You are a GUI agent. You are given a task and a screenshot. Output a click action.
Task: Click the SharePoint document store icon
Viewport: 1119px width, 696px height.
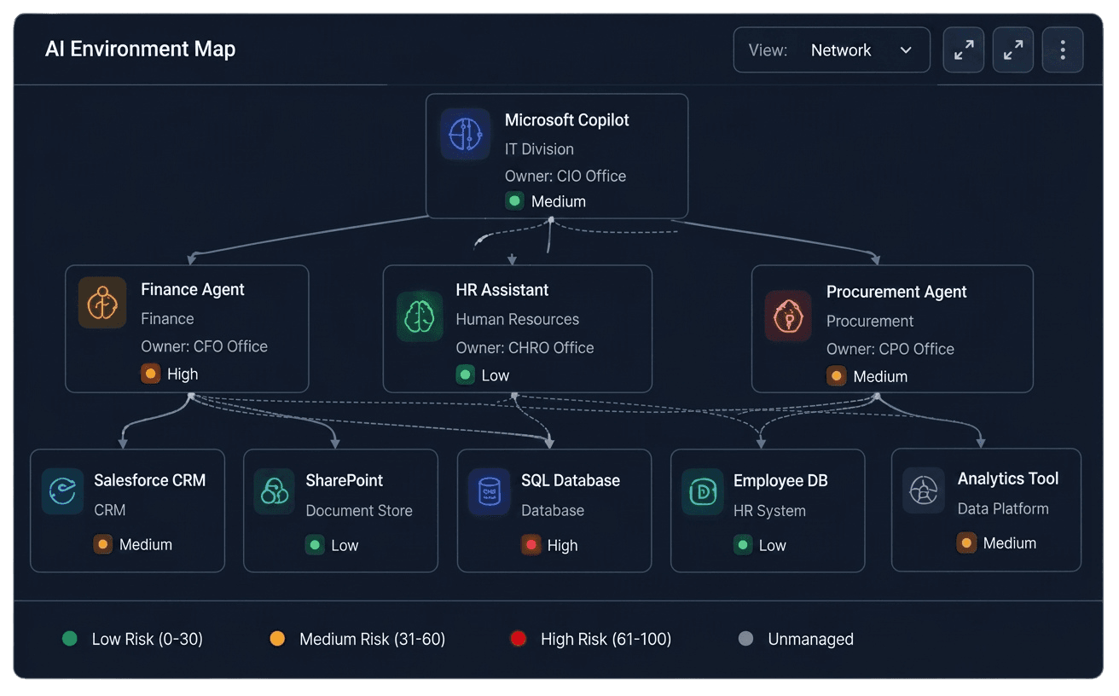pos(275,491)
